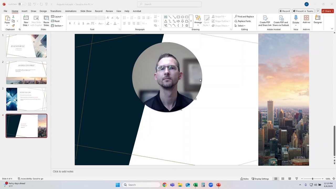Open the font size combo box
Image resolution: width=336 pixels, height=189 pixels.
101,18
